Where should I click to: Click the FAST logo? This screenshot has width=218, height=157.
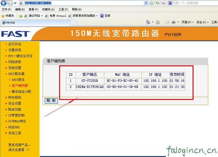pyautogui.click(x=16, y=34)
